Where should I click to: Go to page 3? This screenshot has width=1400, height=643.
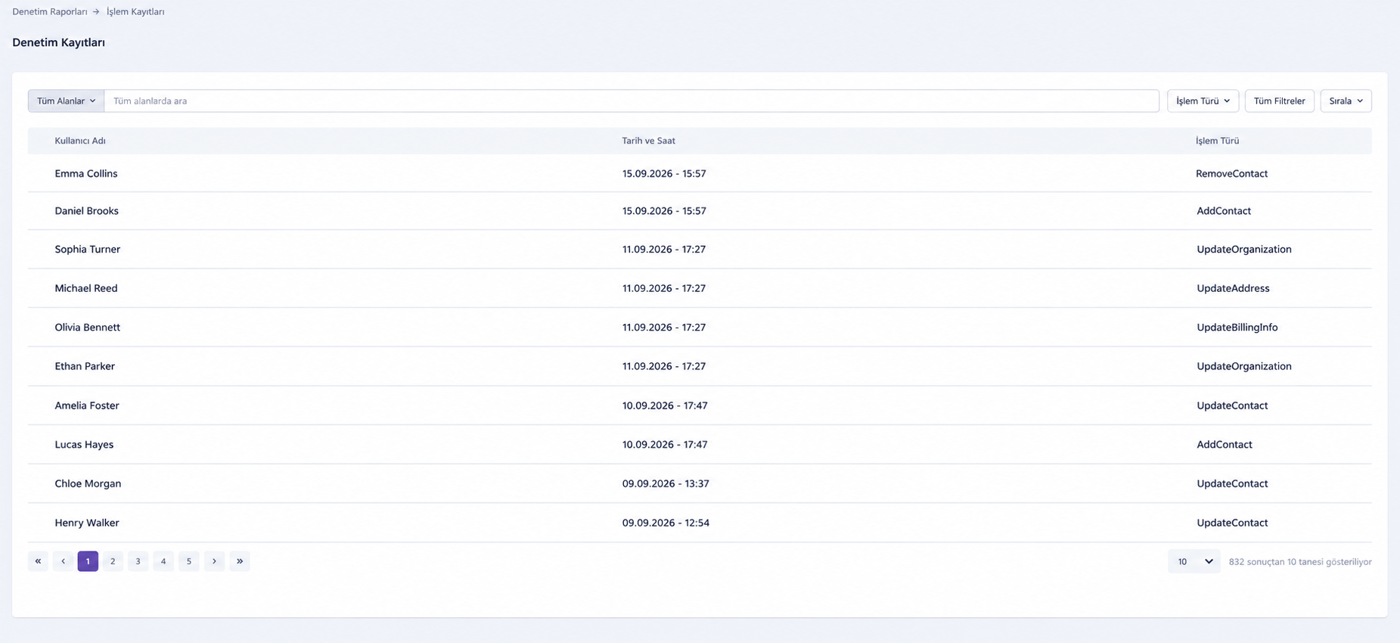138,561
